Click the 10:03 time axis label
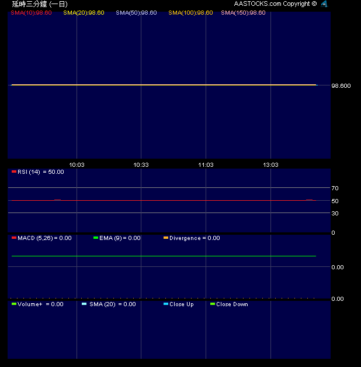This screenshot has height=367, width=361. pyautogui.click(x=77, y=165)
